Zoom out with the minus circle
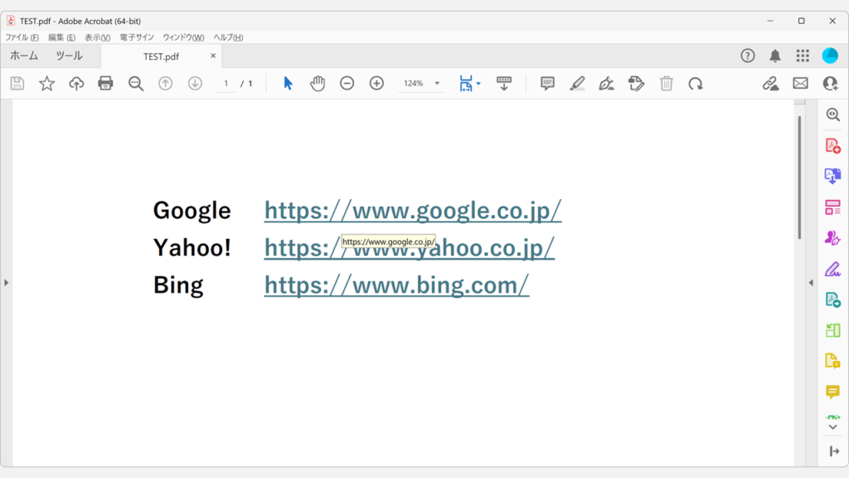This screenshot has height=478, width=849. [x=347, y=84]
